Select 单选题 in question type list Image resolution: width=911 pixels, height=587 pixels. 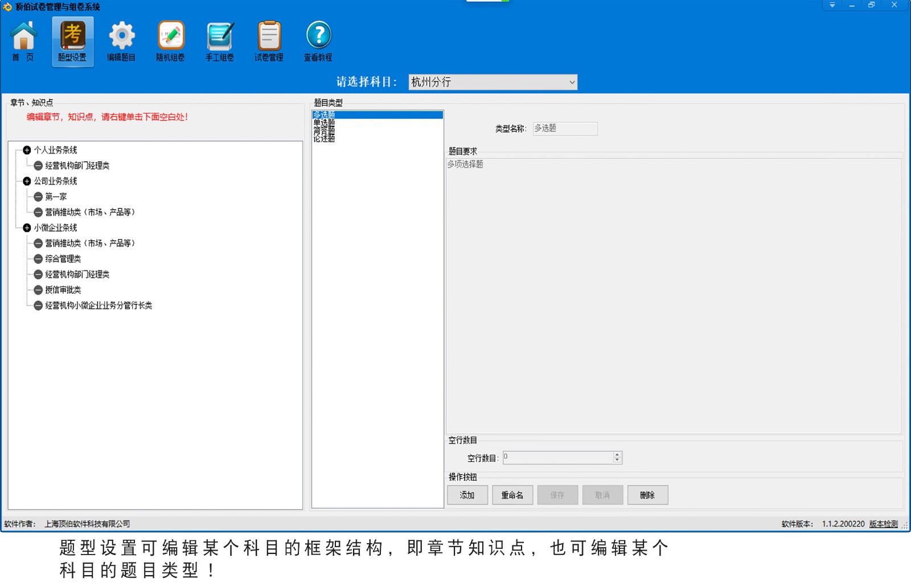324,122
